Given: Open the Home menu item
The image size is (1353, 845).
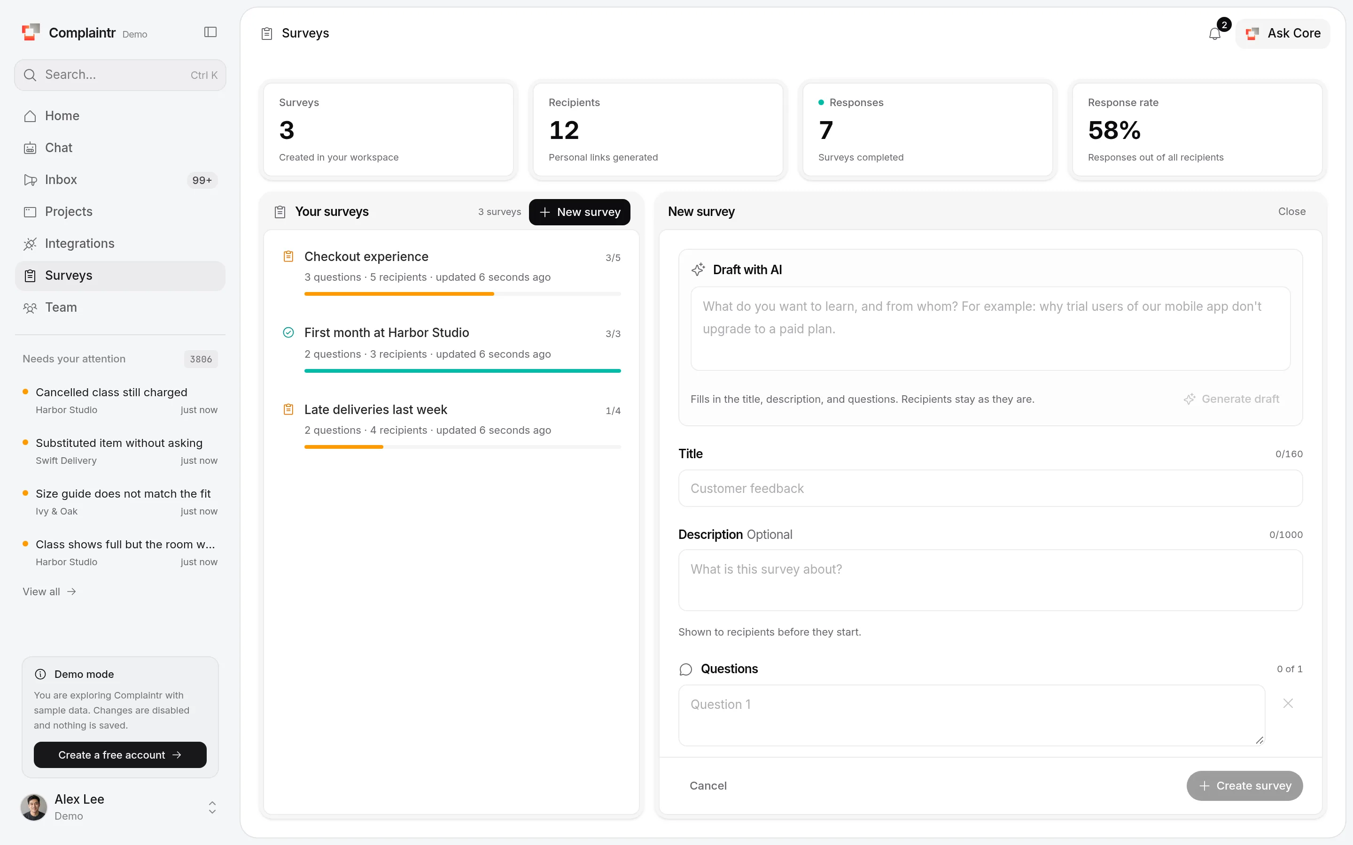Looking at the screenshot, I should [120, 116].
